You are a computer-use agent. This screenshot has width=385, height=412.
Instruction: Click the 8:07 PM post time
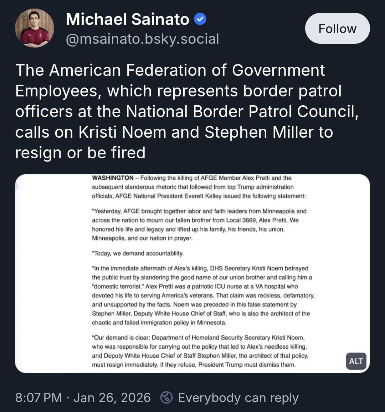coord(38,397)
